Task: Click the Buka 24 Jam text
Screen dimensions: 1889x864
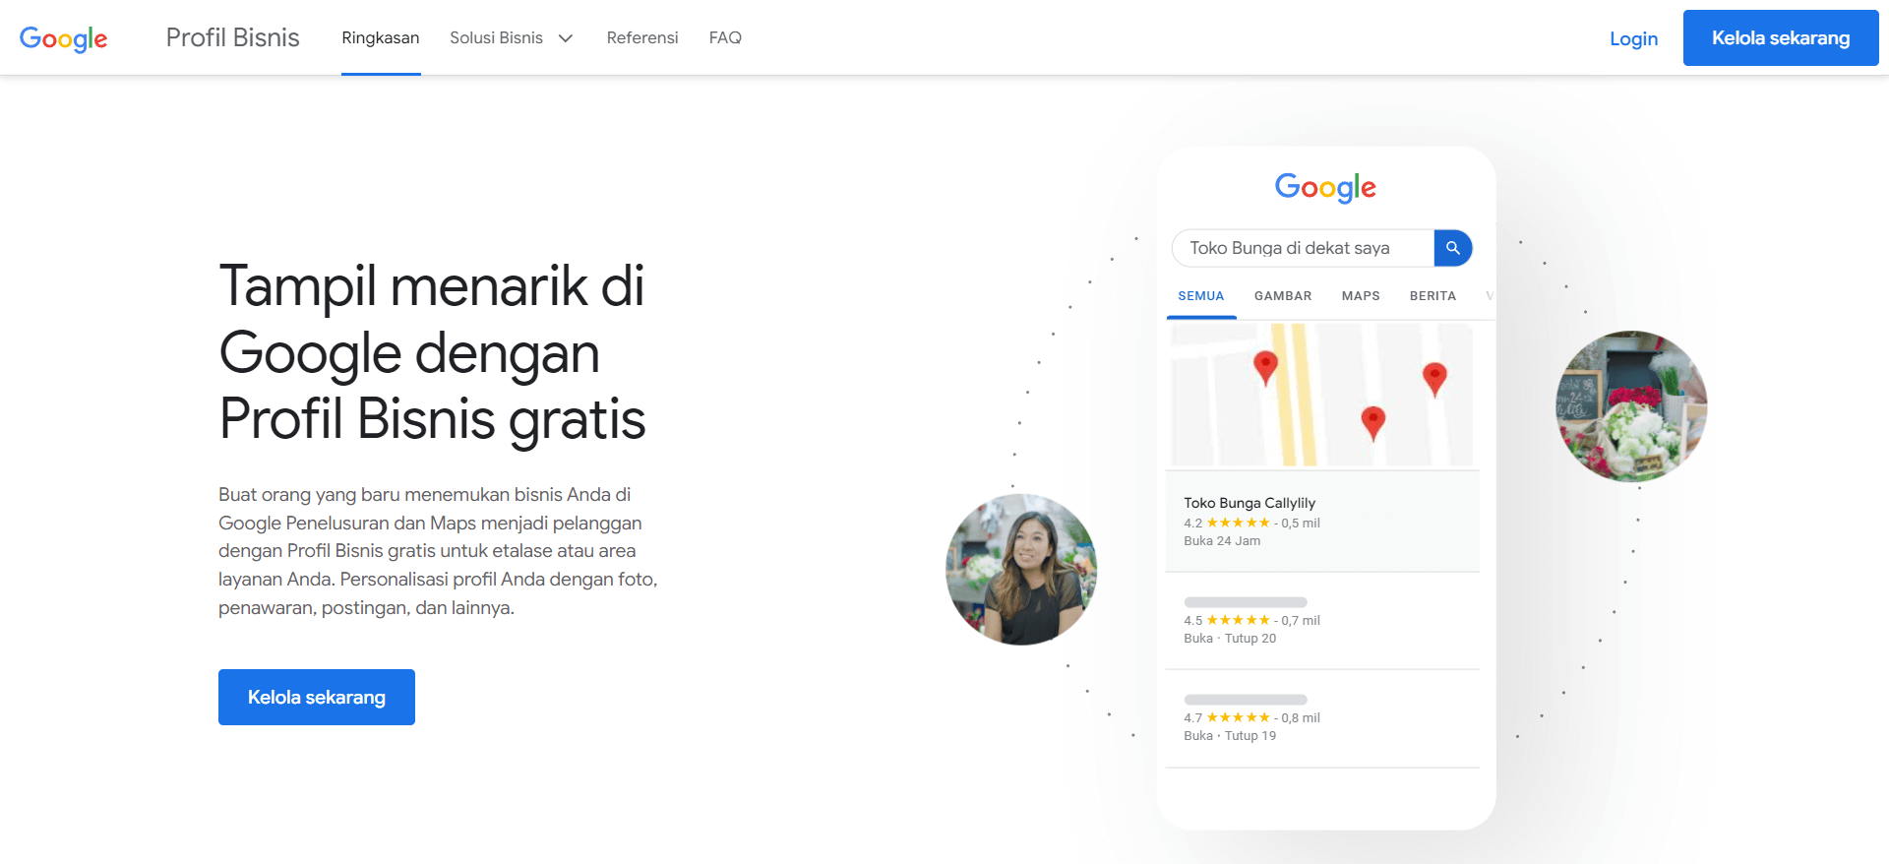Action: coord(1222,541)
